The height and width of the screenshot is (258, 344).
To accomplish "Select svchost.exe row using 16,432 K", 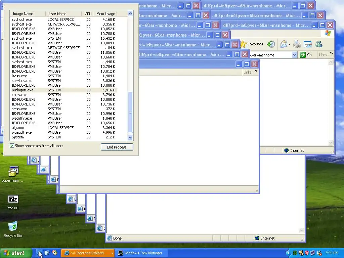I will point(64,38).
